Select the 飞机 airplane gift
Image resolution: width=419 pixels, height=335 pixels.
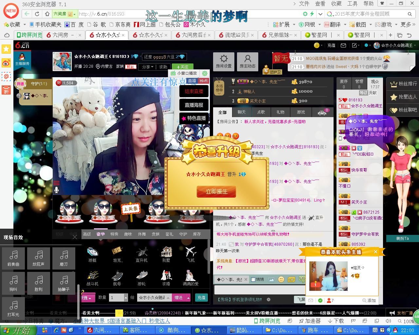(x=191, y=255)
